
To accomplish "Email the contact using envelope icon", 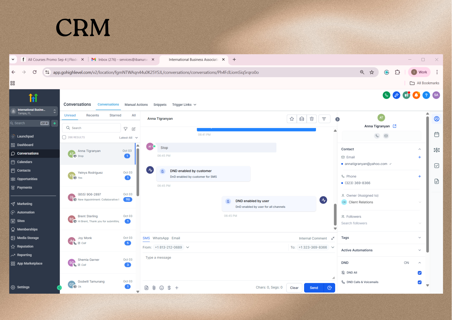I will coord(386,136).
